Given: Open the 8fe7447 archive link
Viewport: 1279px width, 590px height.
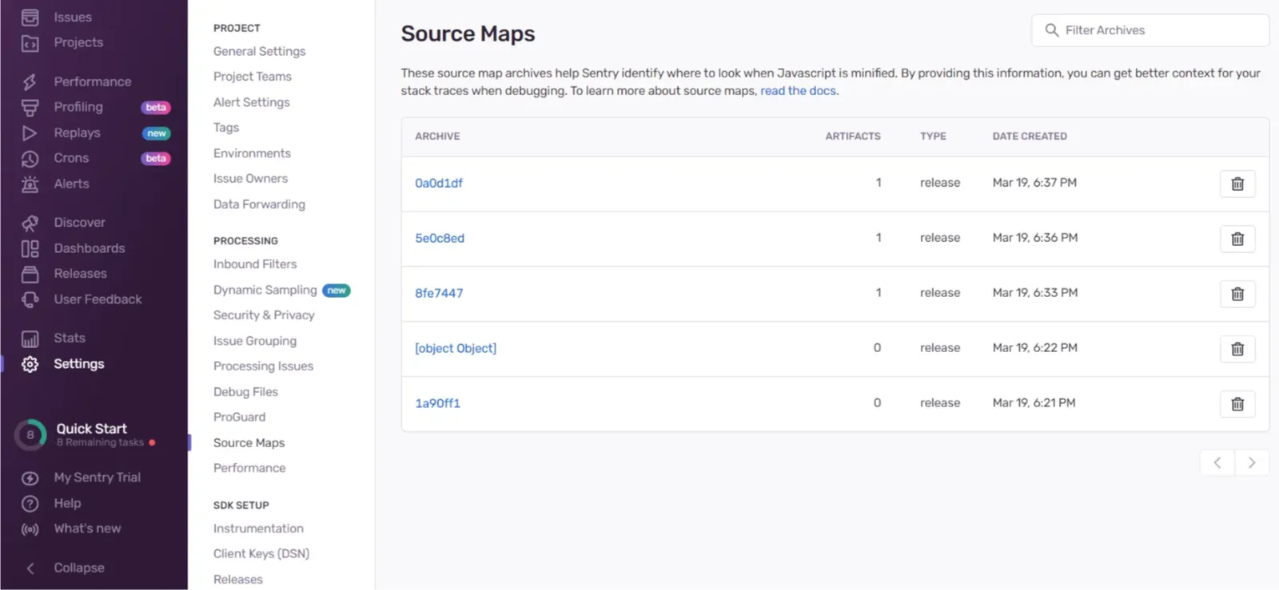Looking at the screenshot, I should 439,293.
